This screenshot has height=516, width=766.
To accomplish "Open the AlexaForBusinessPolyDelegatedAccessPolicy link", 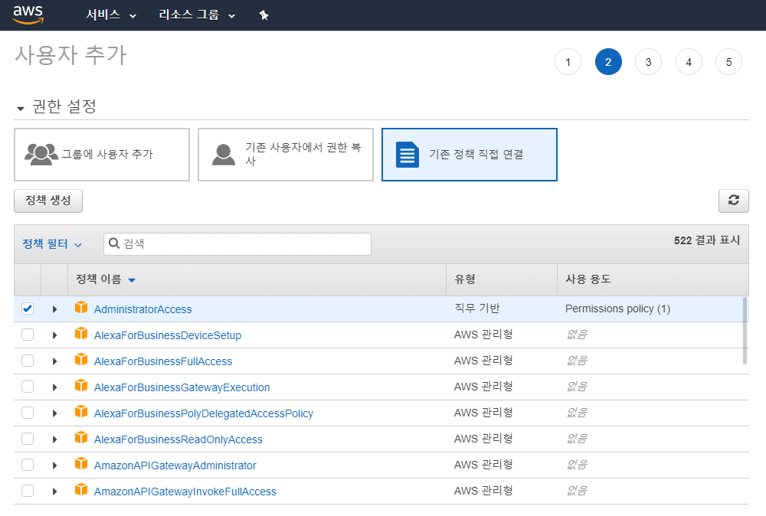I will [203, 413].
